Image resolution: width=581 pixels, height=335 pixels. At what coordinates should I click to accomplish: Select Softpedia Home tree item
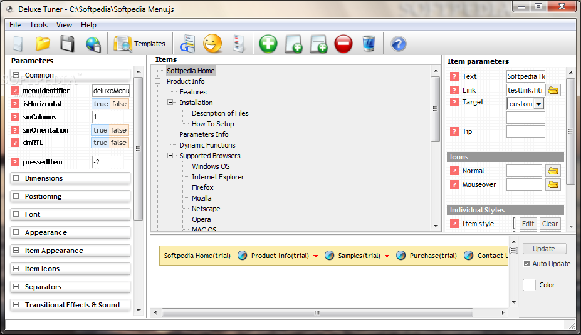(x=191, y=71)
